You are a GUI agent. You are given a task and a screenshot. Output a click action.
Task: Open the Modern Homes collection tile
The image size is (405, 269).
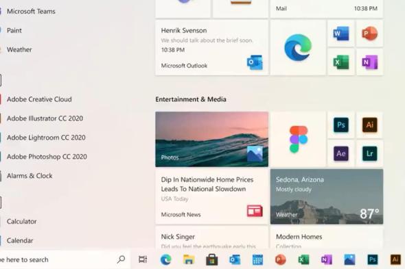click(327, 238)
